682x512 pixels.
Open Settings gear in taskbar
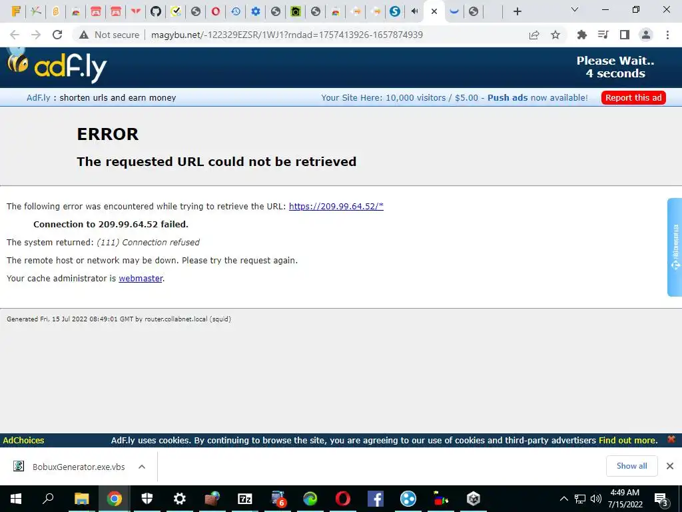click(x=180, y=499)
